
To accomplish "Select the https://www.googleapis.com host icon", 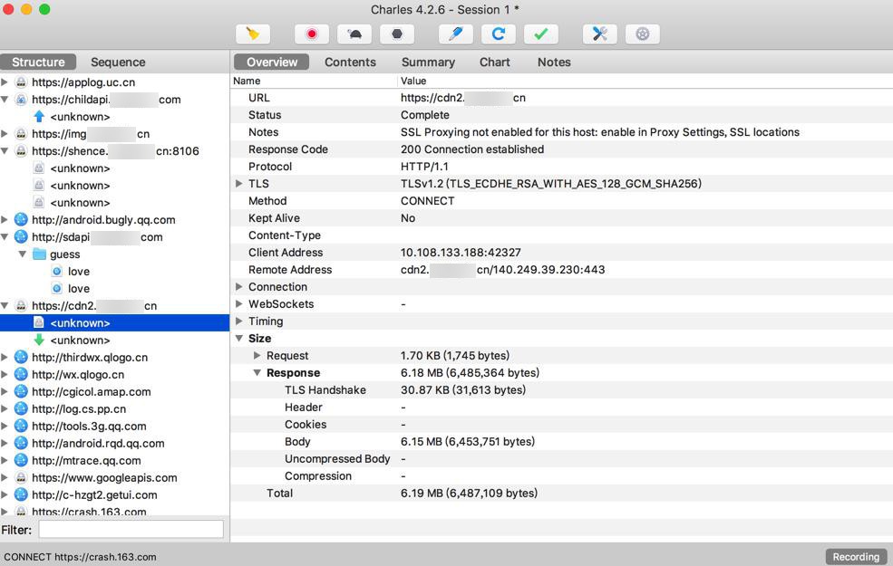I will coord(21,478).
